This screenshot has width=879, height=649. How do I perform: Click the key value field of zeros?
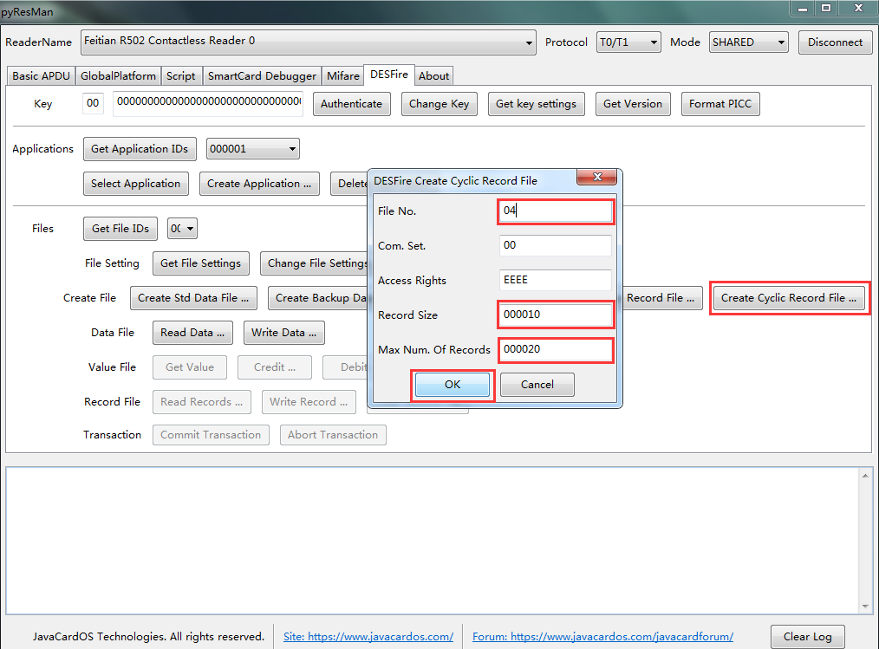point(208,104)
